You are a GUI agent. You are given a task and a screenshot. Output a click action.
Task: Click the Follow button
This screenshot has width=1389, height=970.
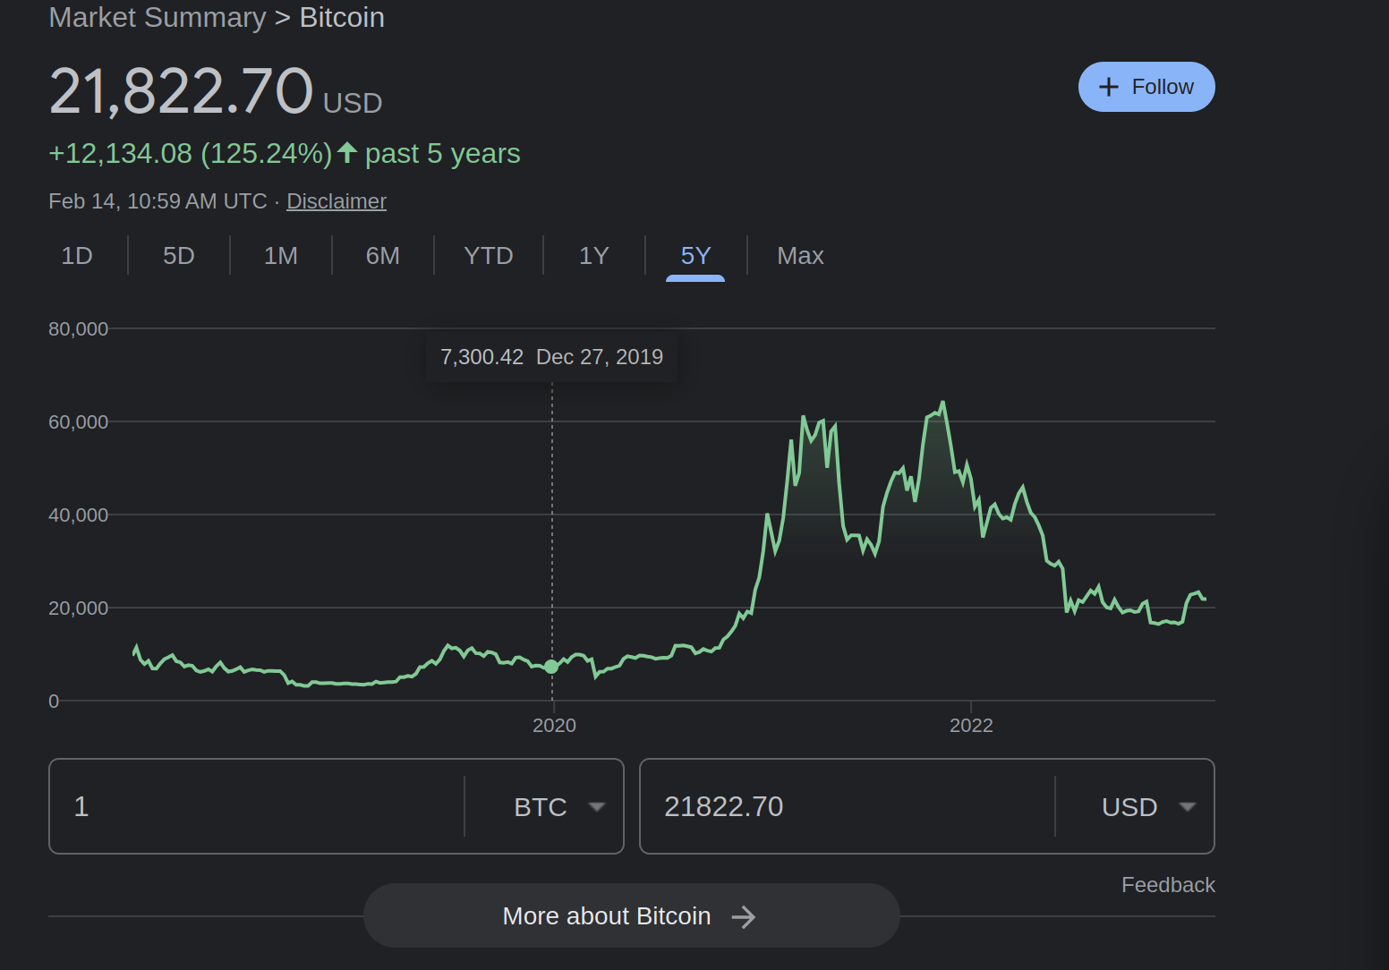(1146, 87)
